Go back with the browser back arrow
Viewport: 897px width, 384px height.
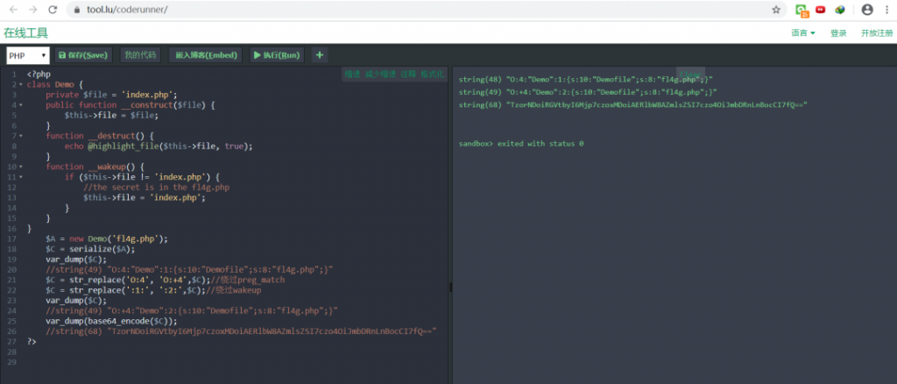(14, 10)
